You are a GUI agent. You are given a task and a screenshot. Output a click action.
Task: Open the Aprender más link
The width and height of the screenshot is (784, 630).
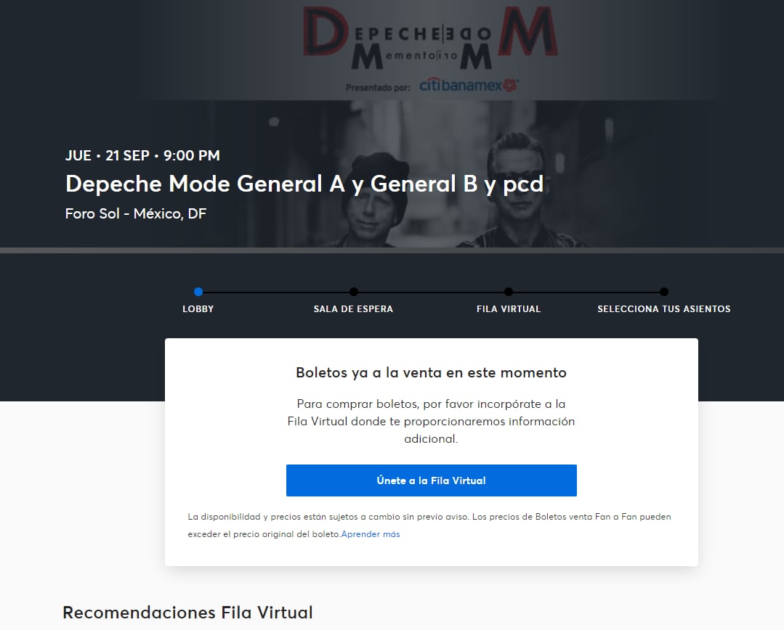[x=371, y=534]
